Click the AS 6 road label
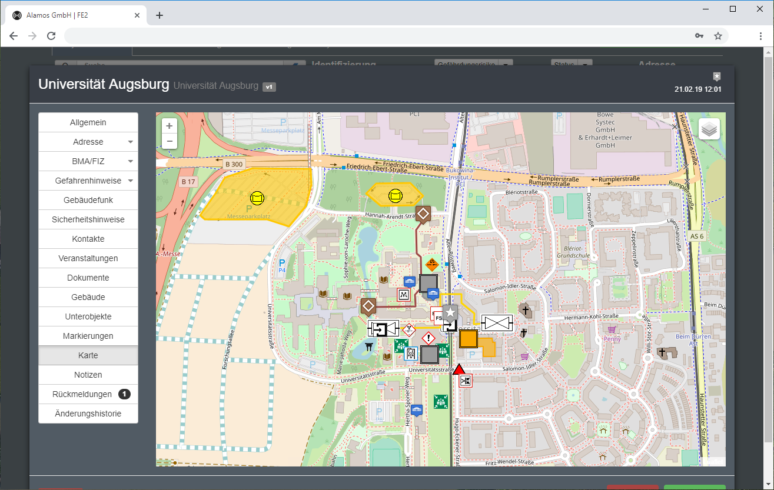The width and height of the screenshot is (774, 490). tap(696, 235)
